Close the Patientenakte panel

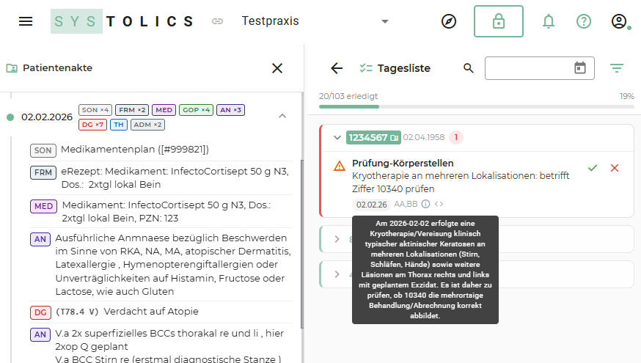click(277, 68)
